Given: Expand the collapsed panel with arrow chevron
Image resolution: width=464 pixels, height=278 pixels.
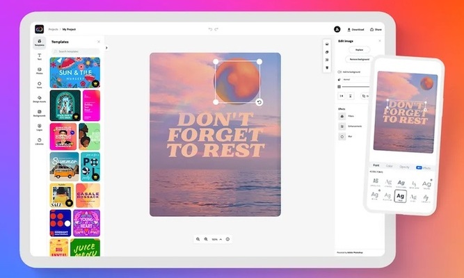Looking at the screenshot, I should [x=106, y=48].
